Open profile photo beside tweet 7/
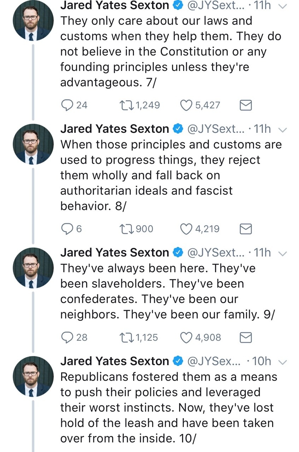The width and height of the screenshot is (299, 452). coord(33,20)
